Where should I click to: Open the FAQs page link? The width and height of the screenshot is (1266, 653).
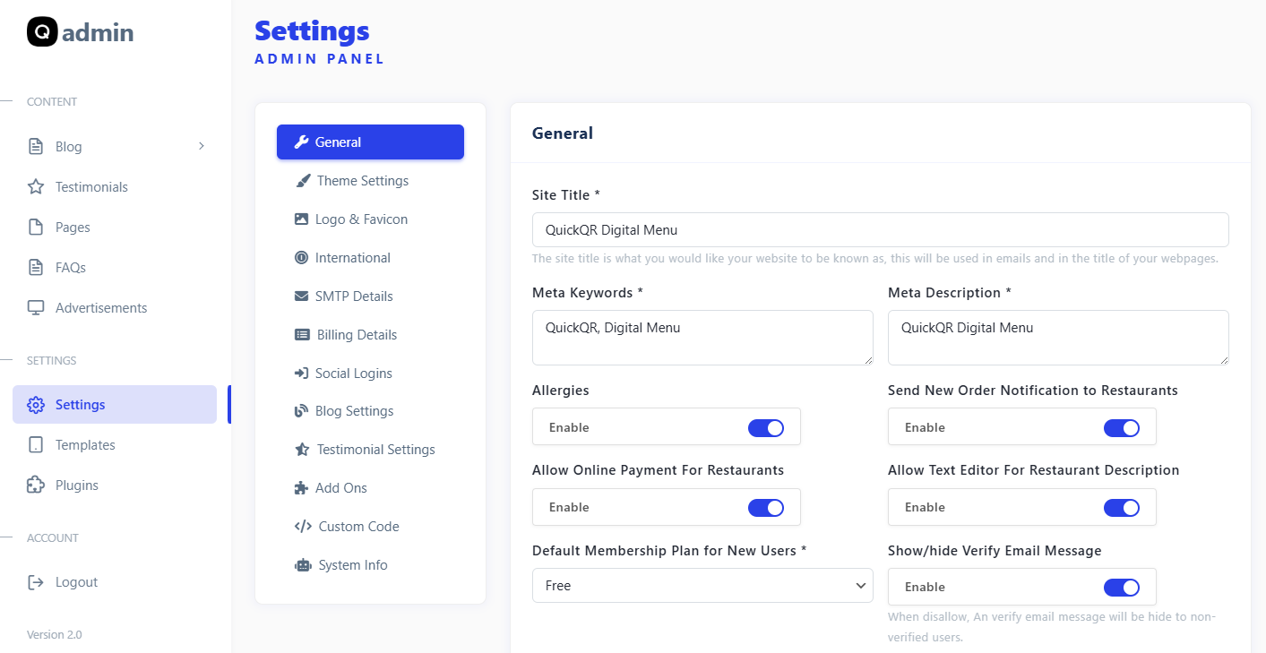70,268
